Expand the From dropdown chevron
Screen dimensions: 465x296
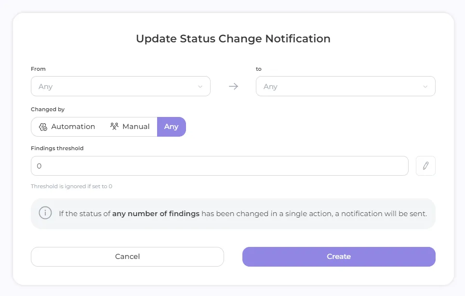200,87
